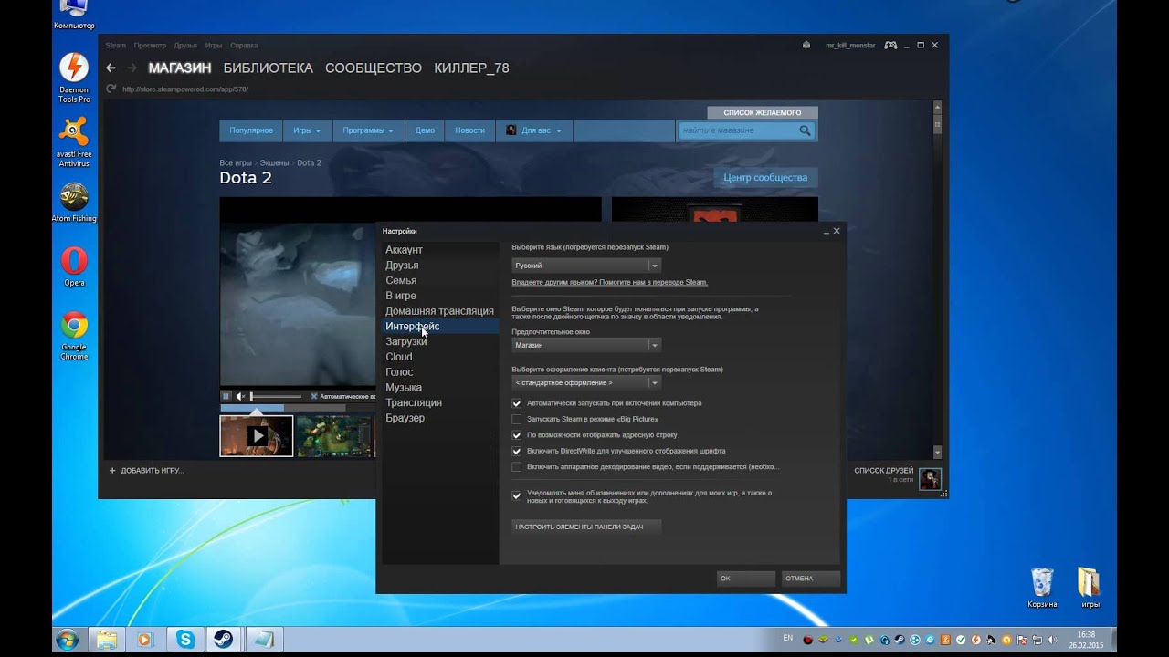Viewport: 1169px width, 657px height.
Task: Click the Steam back arrow
Action: [x=111, y=68]
